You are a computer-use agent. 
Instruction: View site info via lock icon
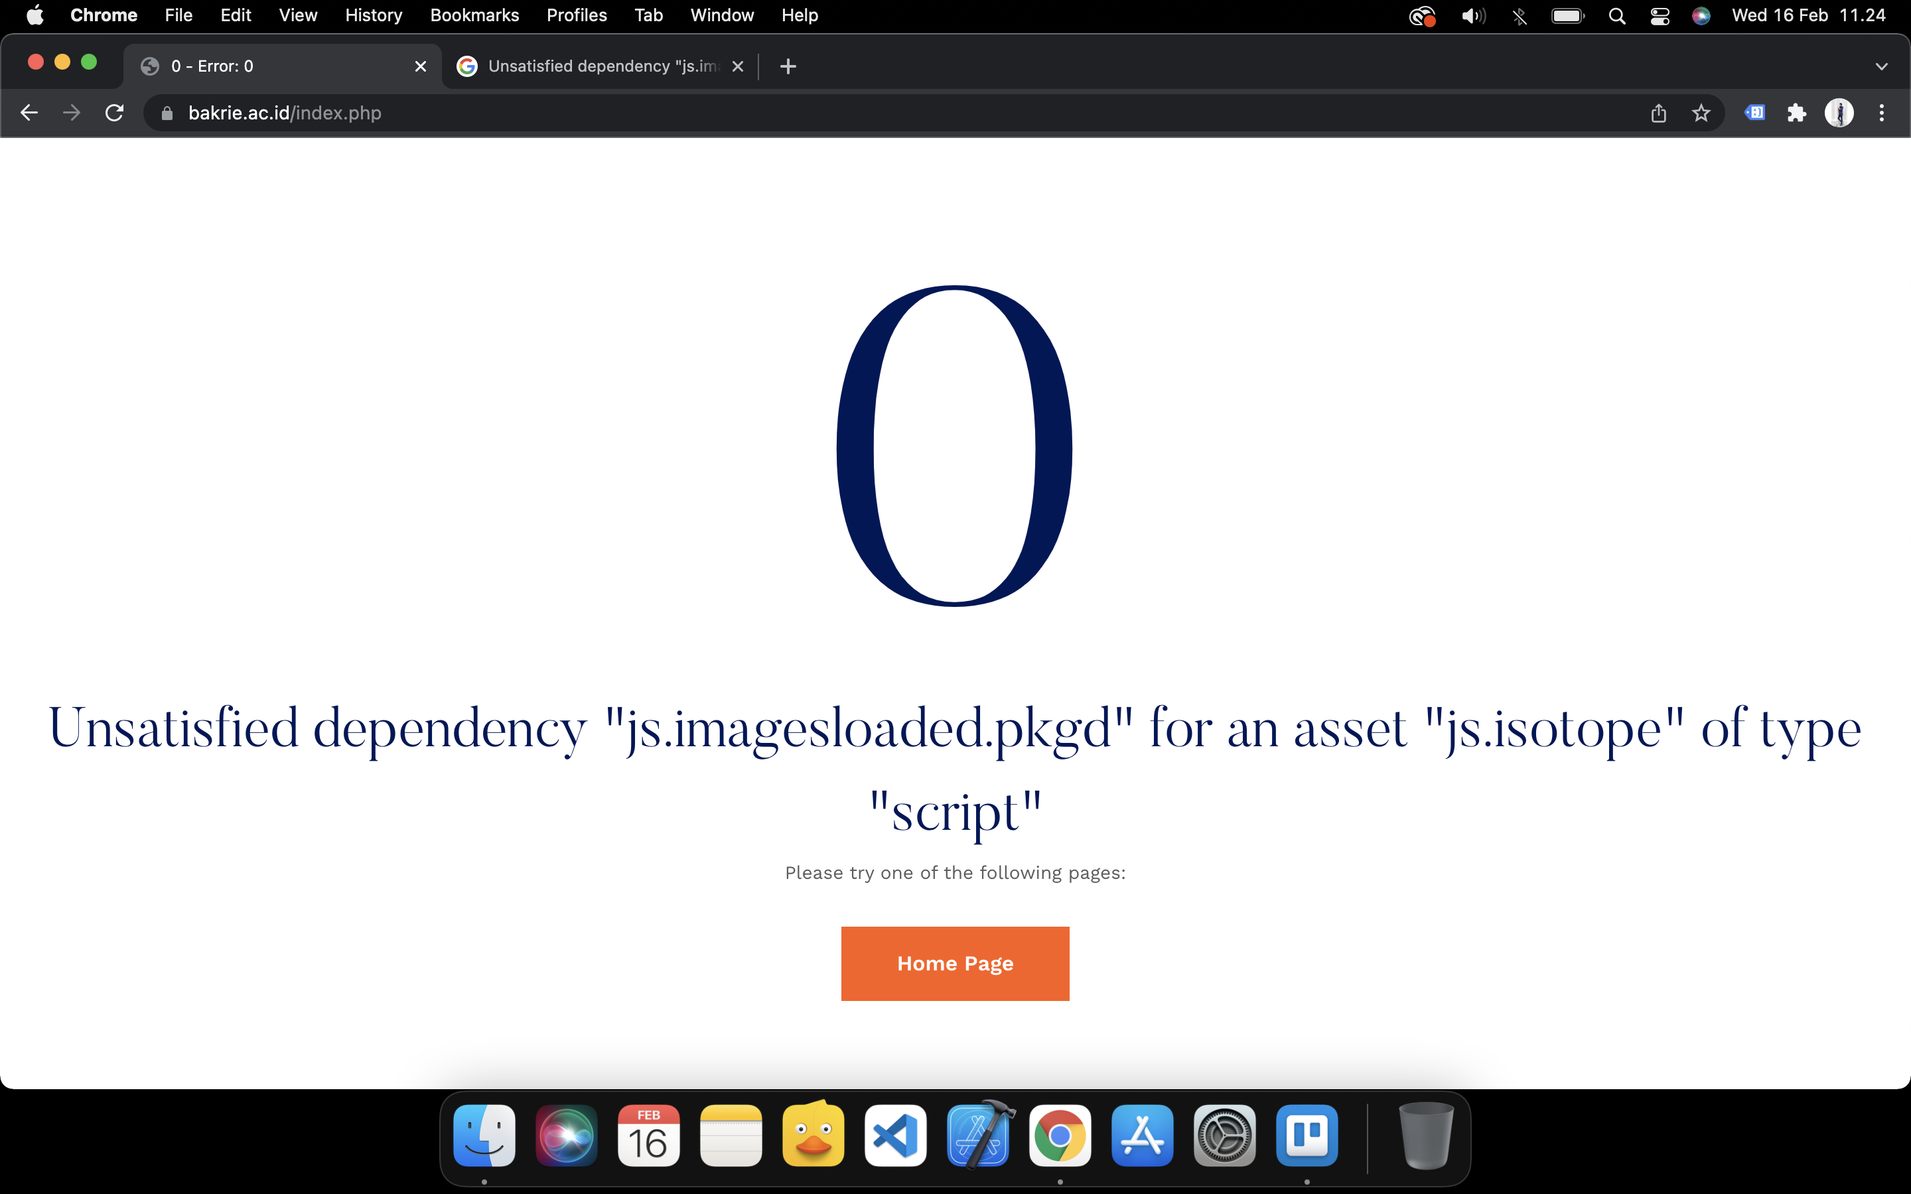point(167,113)
